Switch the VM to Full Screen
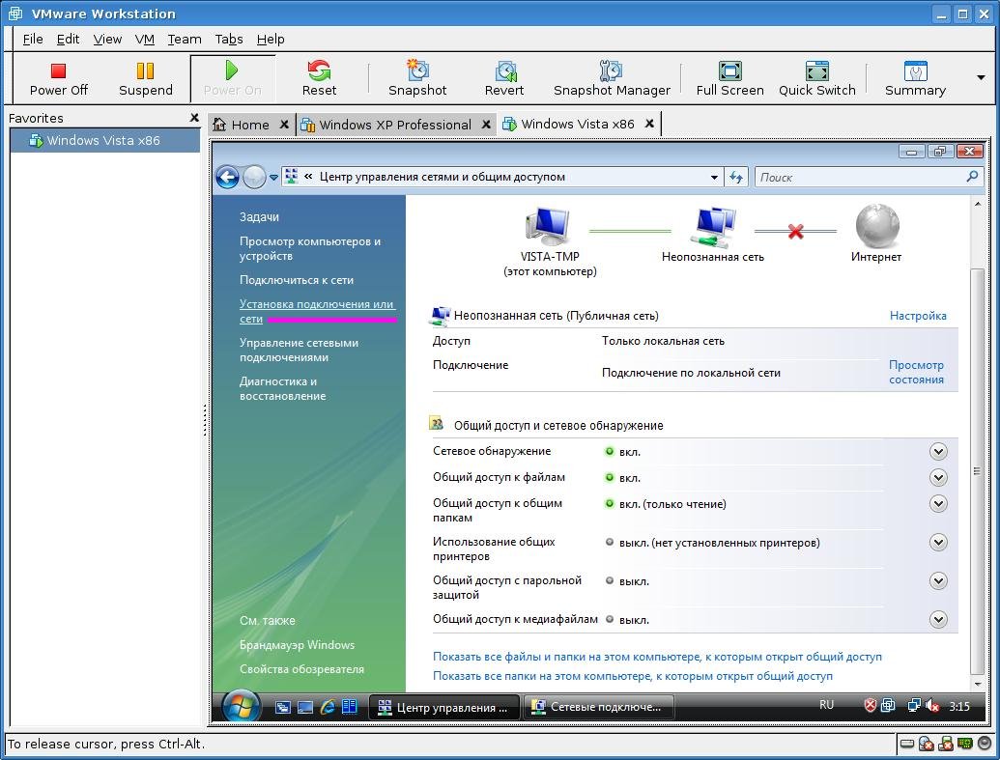1000x760 pixels. (x=729, y=79)
